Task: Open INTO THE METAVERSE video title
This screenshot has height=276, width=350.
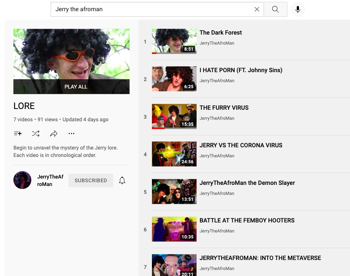Action: coord(260,258)
